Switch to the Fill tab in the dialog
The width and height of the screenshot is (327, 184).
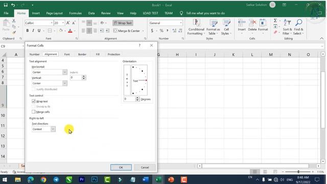pos(98,54)
